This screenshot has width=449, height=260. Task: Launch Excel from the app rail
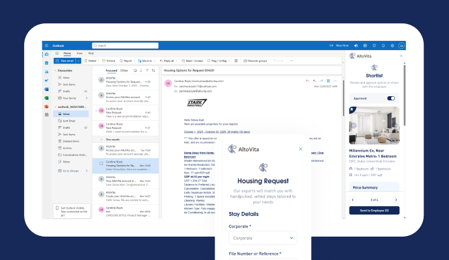46,97
